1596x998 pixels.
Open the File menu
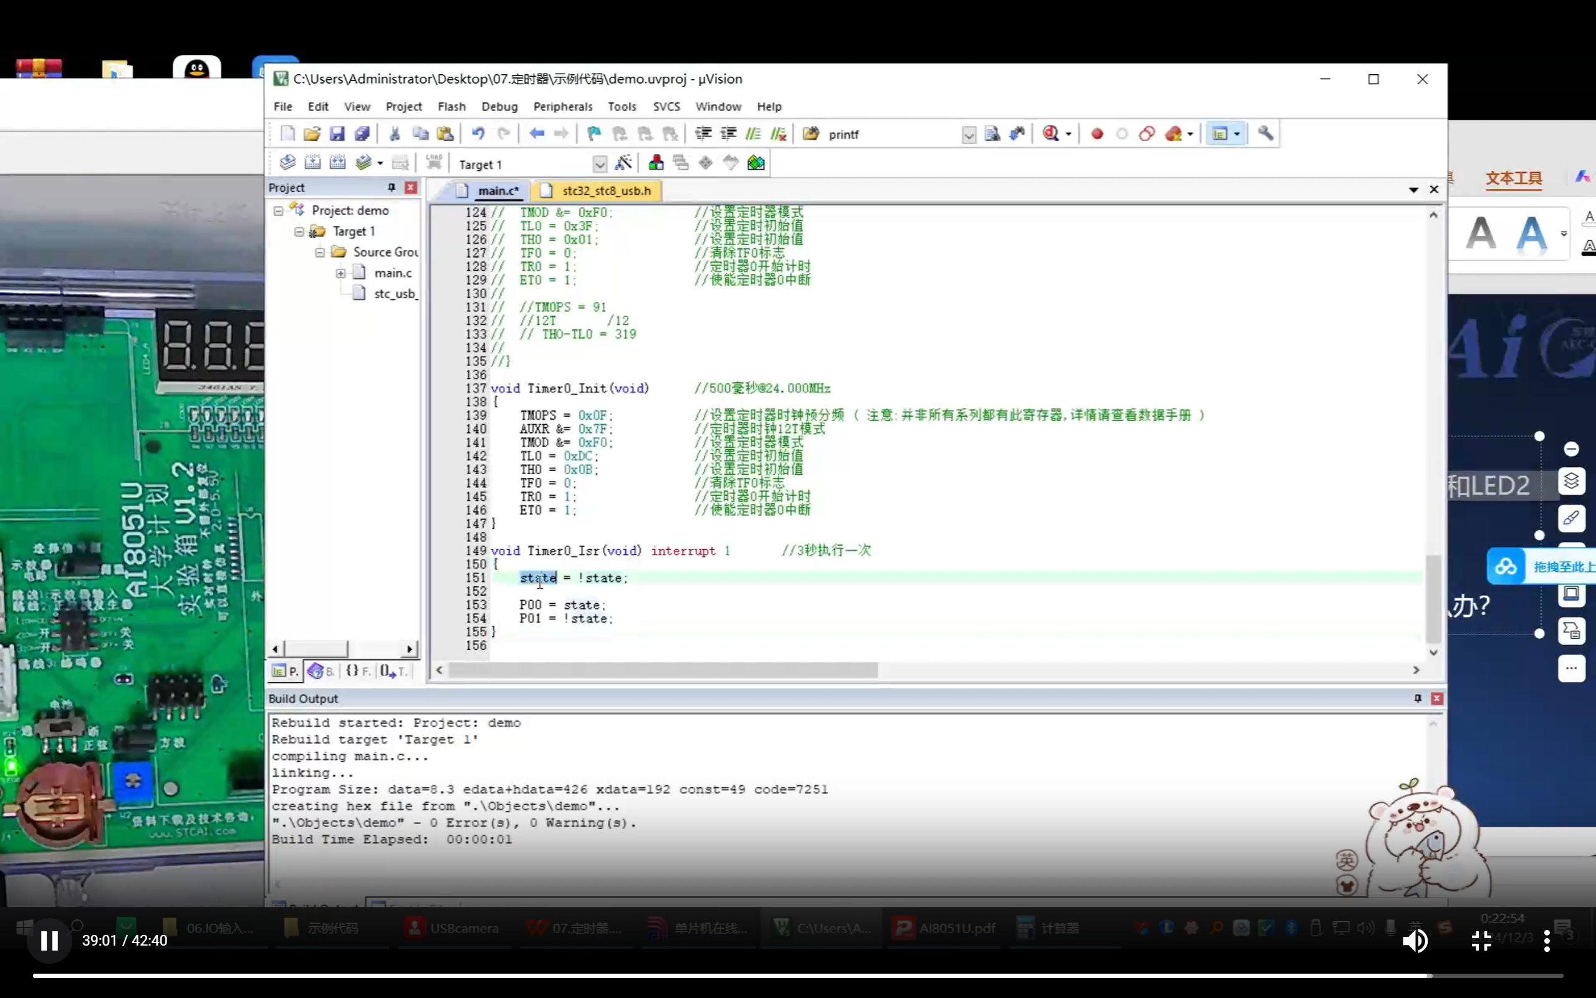tap(282, 106)
